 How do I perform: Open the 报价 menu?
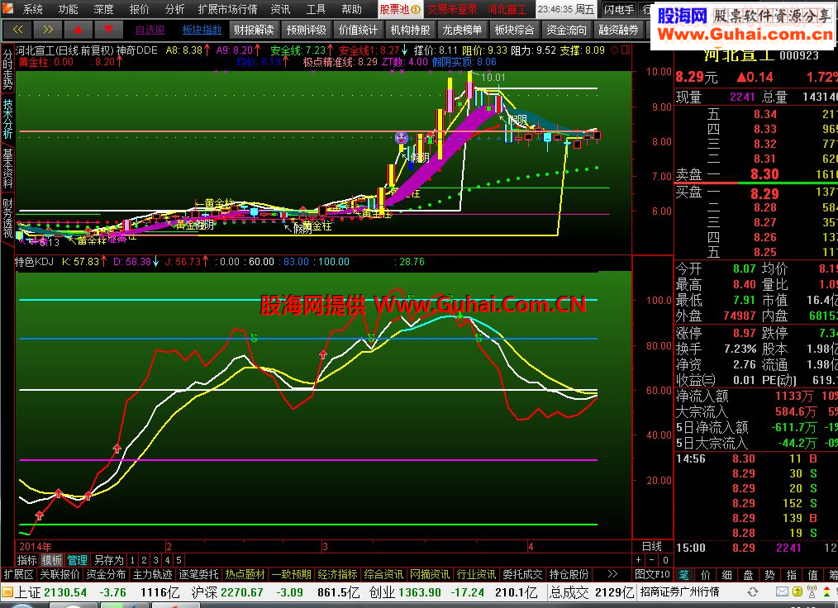(139, 9)
